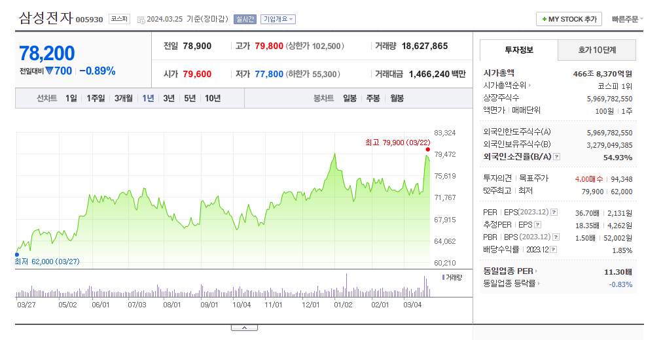Click the stock code 005930
Image resolution: width=663 pixels, height=340 pixels.
(x=89, y=20)
